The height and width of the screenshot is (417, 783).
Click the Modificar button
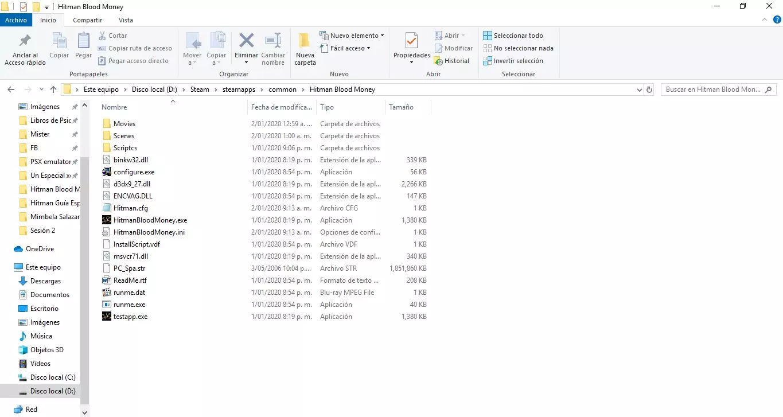(454, 48)
